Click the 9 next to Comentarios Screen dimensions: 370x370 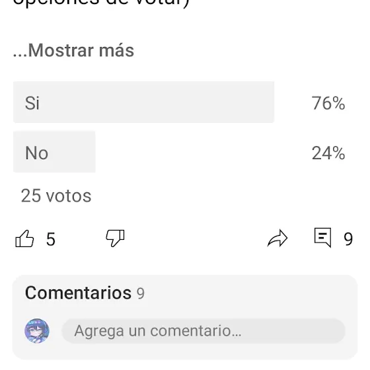140,293
